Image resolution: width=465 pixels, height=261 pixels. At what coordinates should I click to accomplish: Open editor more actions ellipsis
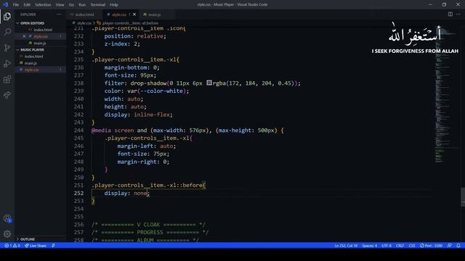pyautogui.click(x=458, y=14)
